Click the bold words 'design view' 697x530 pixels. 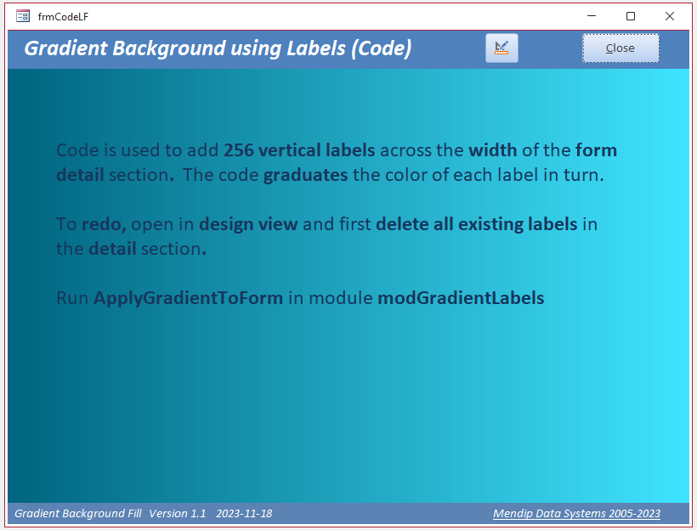coord(248,224)
